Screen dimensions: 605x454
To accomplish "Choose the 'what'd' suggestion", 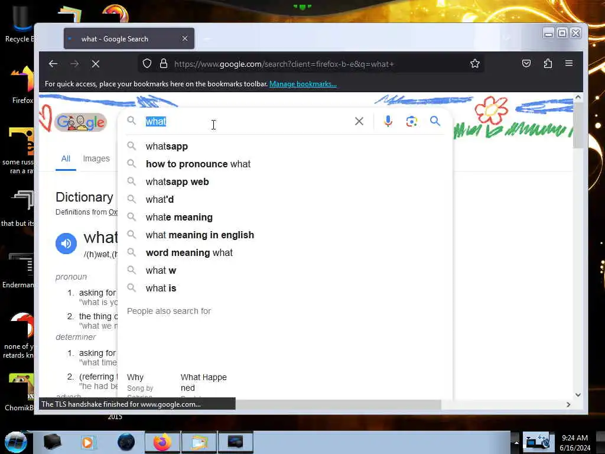I will 285,200.
